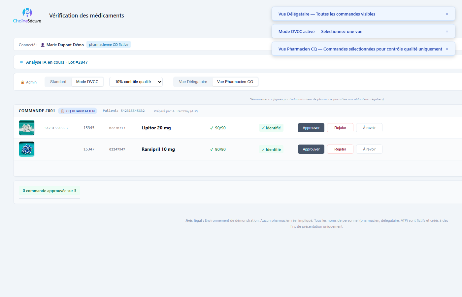Click the approved orders progress bar
Screen dimensions: 462x297
point(49,198)
